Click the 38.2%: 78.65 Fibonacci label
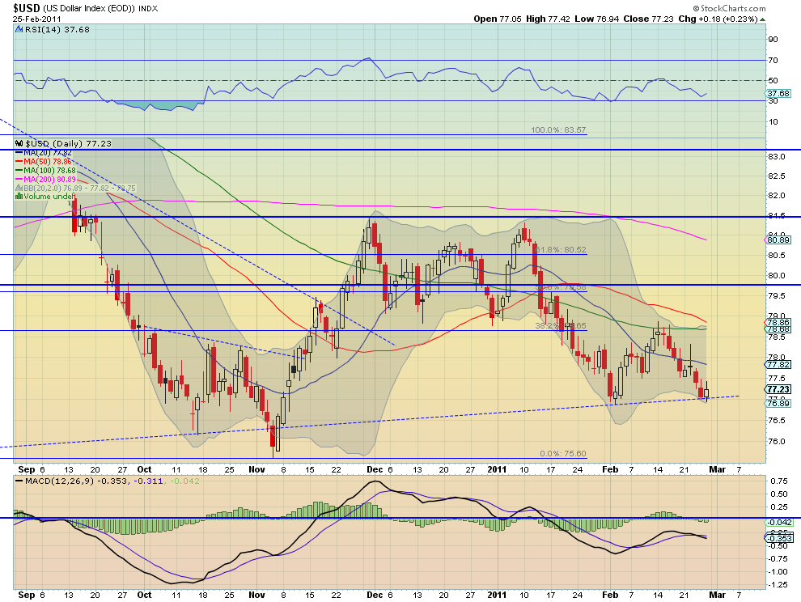The image size is (801, 602). [561, 325]
